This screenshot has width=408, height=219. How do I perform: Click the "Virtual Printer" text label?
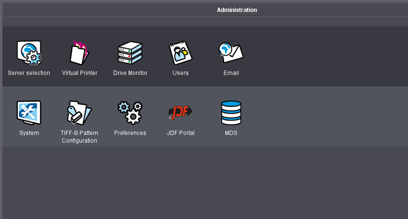(80, 73)
